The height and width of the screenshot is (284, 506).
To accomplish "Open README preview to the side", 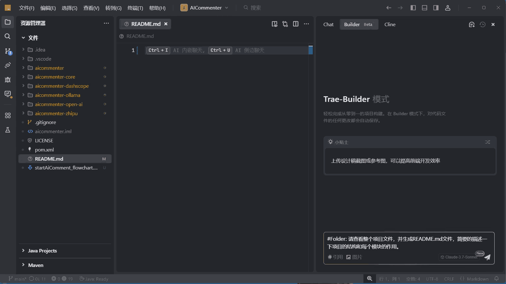I will 275,24.
